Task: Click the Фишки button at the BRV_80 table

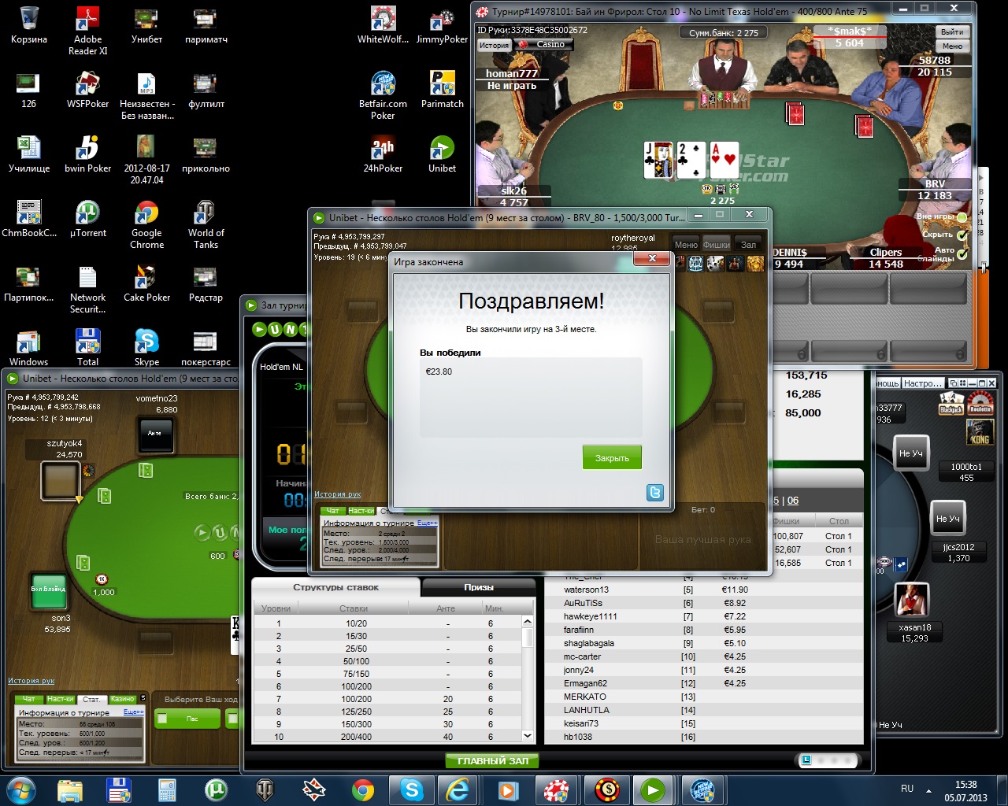Action: point(716,245)
